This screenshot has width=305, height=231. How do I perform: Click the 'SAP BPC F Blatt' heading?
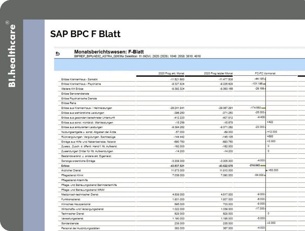[85, 34]
